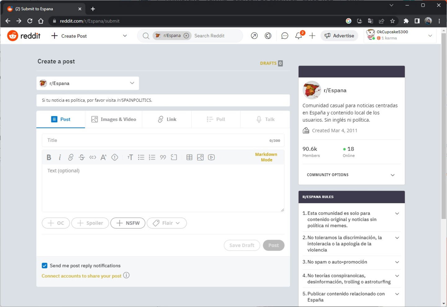Image resolution: width=447 pixels, height=307 pixels.
Task: Open the Coins icon in header
Action: click(x=268, y=36)
